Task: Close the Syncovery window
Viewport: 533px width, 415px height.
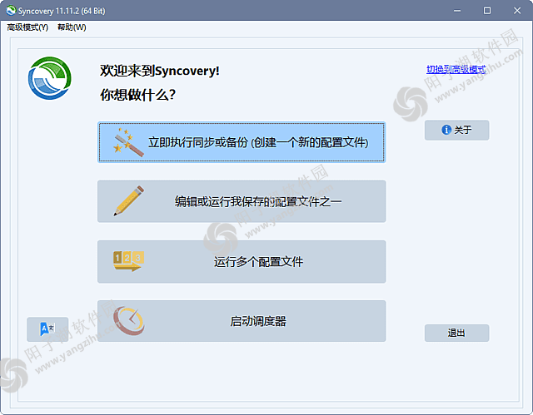Action: (517, 11)
